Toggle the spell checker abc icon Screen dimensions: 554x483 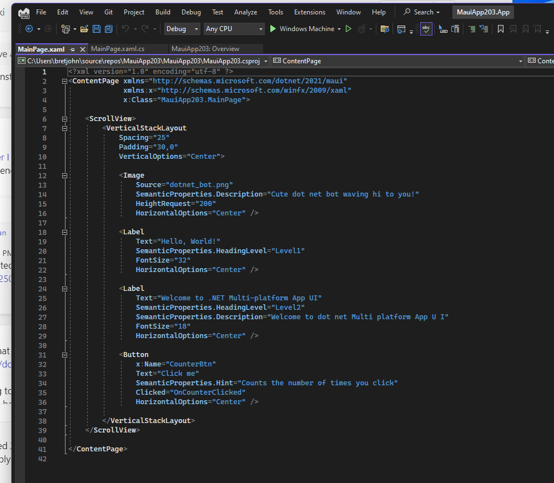[x=427, y=28]
